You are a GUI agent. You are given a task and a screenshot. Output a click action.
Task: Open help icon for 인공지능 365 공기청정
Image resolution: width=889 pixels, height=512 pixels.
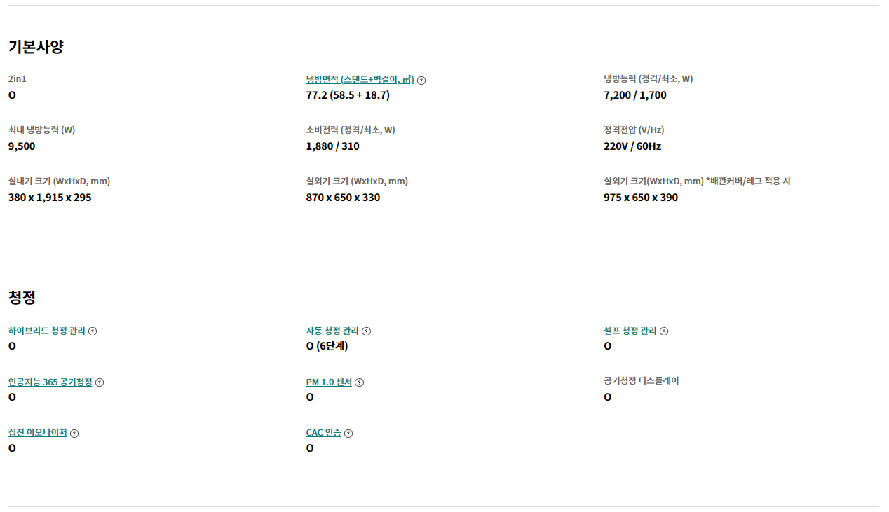pyautogui.click(x=100, y=382)
